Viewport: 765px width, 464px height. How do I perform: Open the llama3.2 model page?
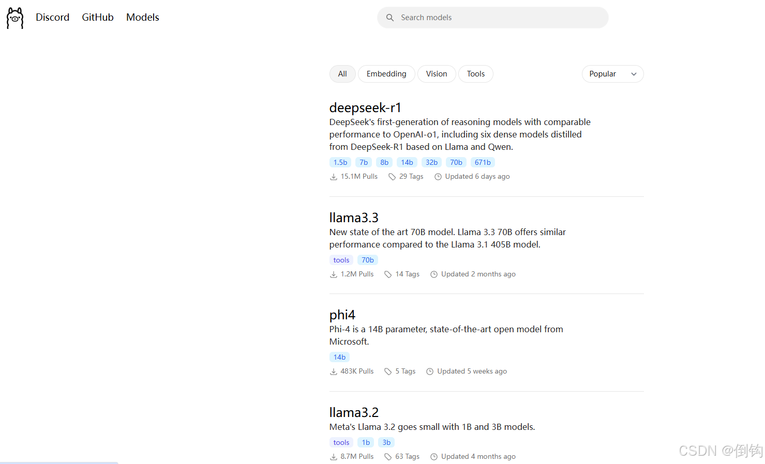tap(354, 412)
